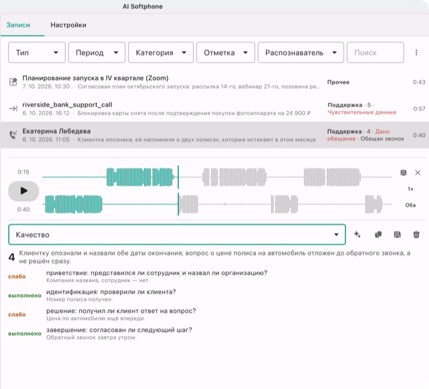This screenshot has width=429, height=389.
Task: Run AI analysis with sparkle icon
Action: click(x=357, y=234)
